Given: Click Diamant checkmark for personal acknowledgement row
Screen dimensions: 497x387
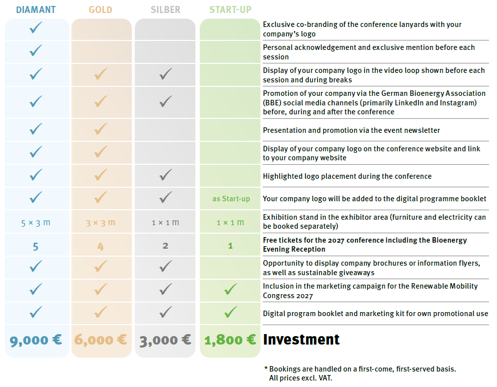Looking at the screenshot, I should click(36, 50).
